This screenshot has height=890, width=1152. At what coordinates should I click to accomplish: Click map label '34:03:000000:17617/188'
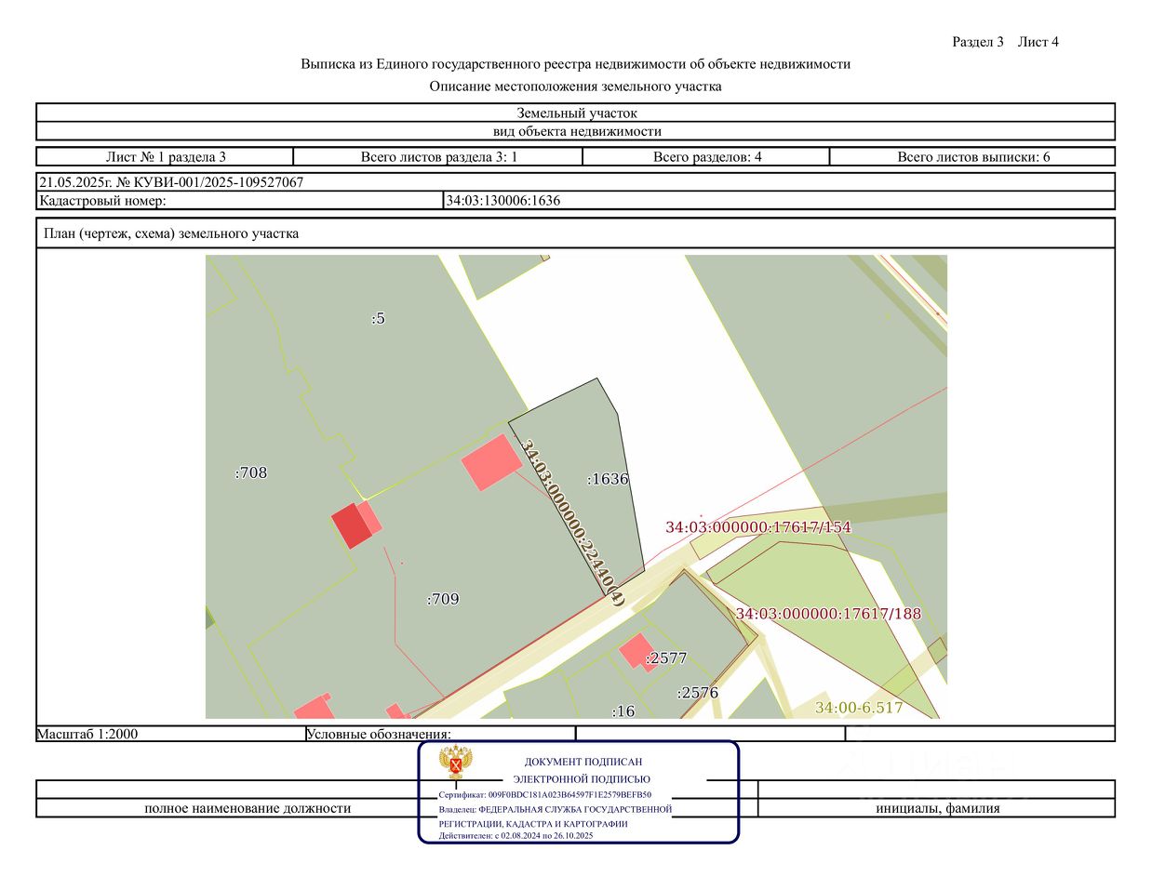pyautogui.click(x=828, y=614)
